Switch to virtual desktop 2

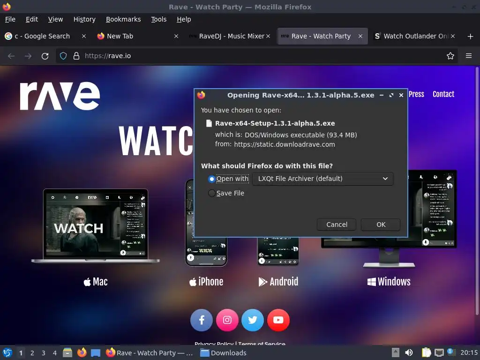(x=32, y=353)
